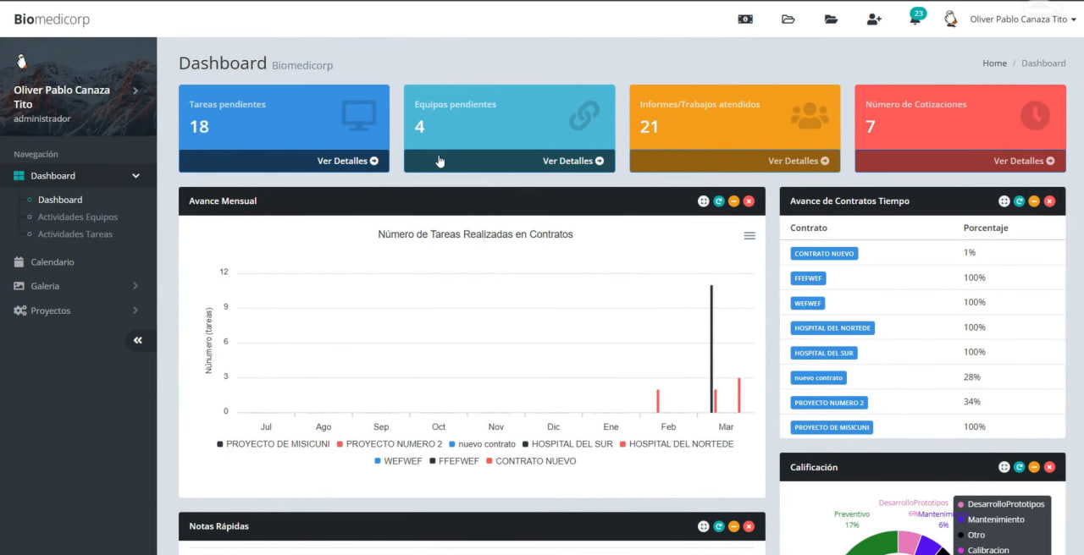This screenshot has width=1084, height=555.
Task: Click Ver Detalles under Tareas pendientes
Action: (x=347, y=161)
